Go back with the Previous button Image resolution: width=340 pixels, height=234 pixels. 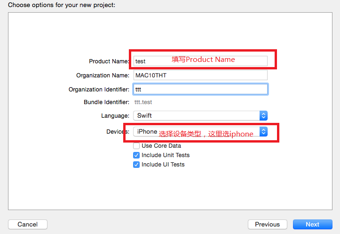click(x=268, y=225)
